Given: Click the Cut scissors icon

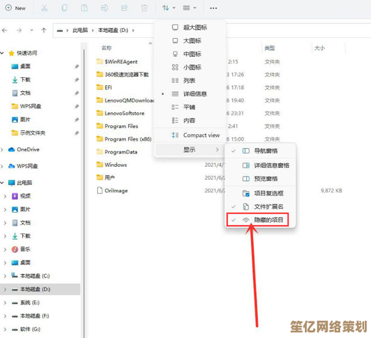Looking at the screenshot, I should click(x=45, y=8).
